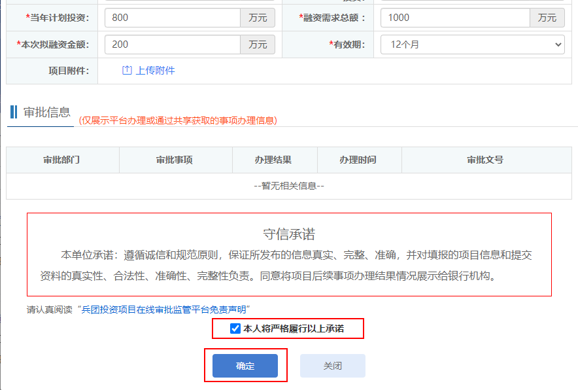Click the 审批部门 column header
Image resolution: width=578 pixels, height=390 pixels.
62,160
